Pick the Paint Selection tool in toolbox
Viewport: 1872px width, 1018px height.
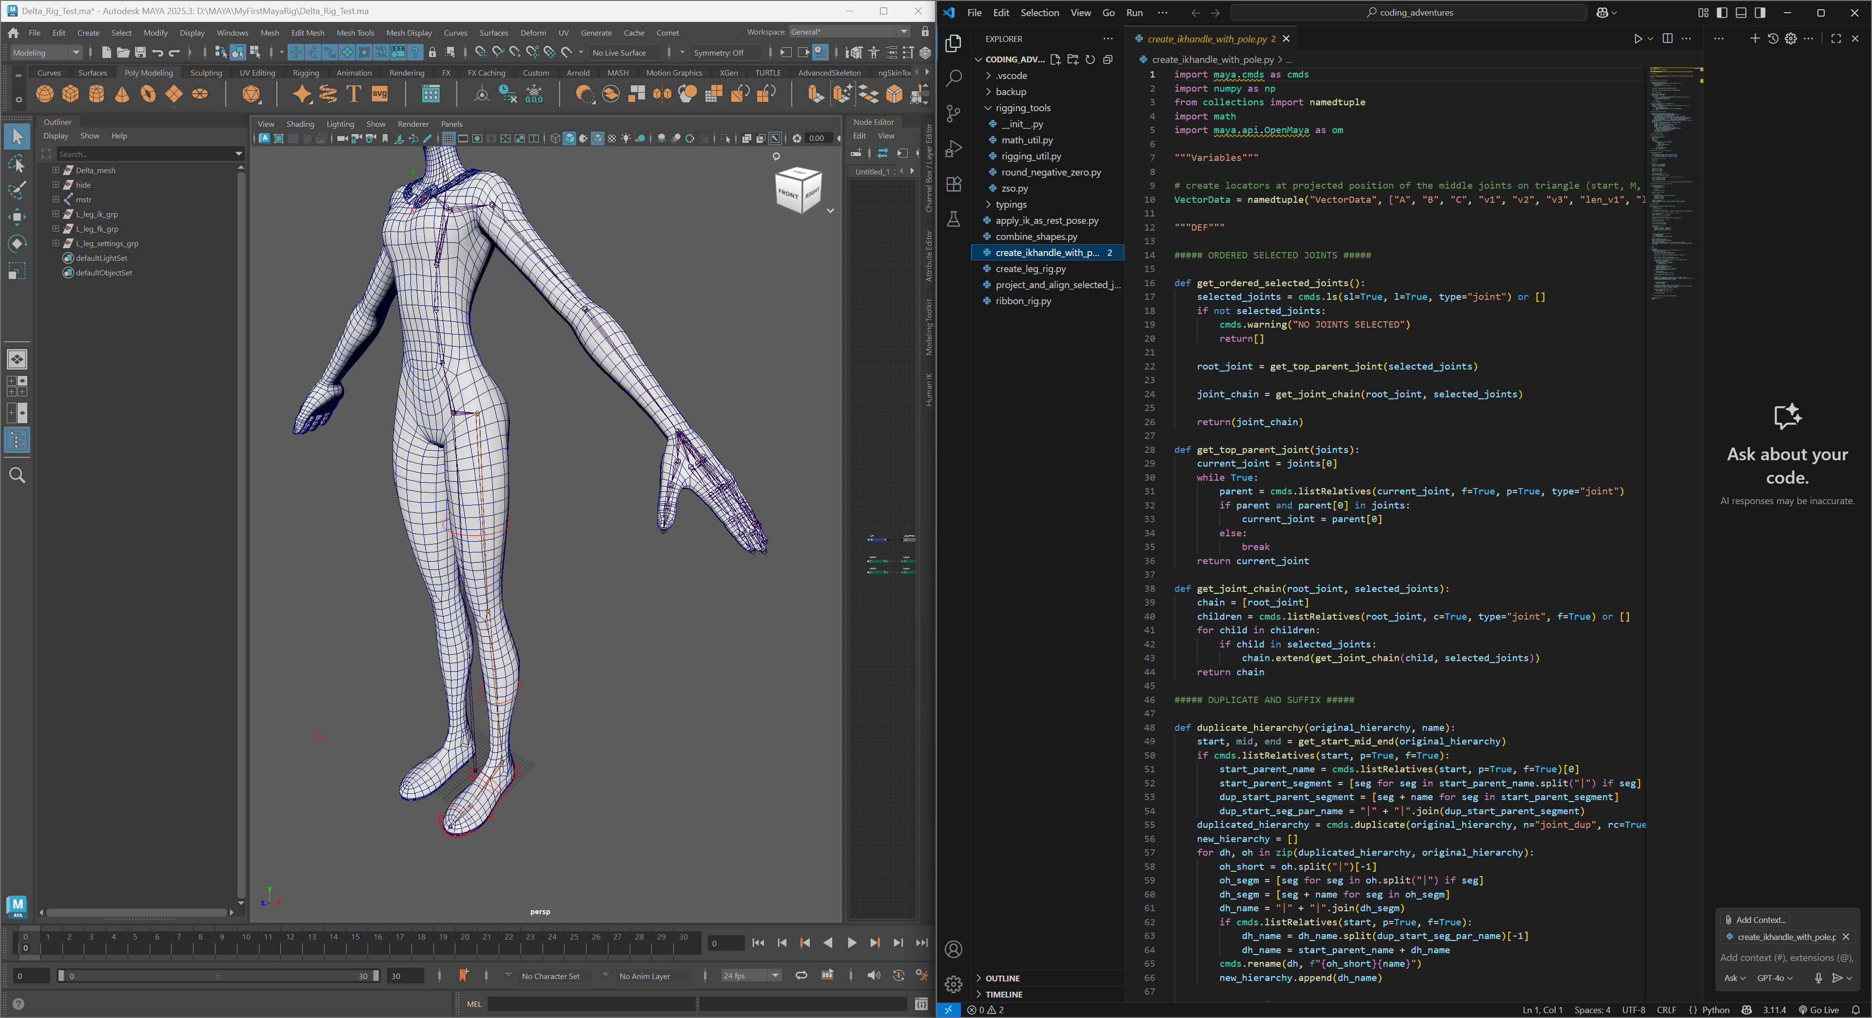click(x=17, y=190)
